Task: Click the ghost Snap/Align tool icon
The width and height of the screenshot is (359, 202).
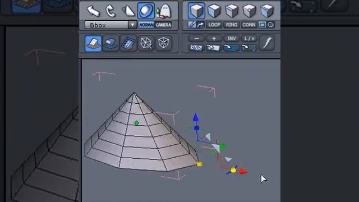Action: coord(164,11)
